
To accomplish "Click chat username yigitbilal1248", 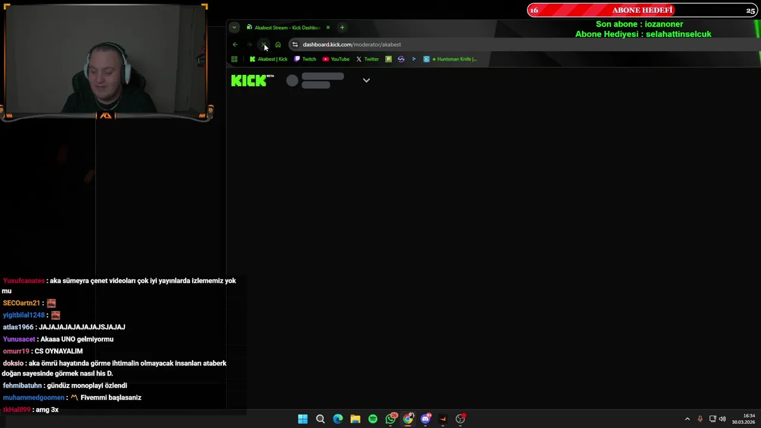I will (x=24, y=315).
